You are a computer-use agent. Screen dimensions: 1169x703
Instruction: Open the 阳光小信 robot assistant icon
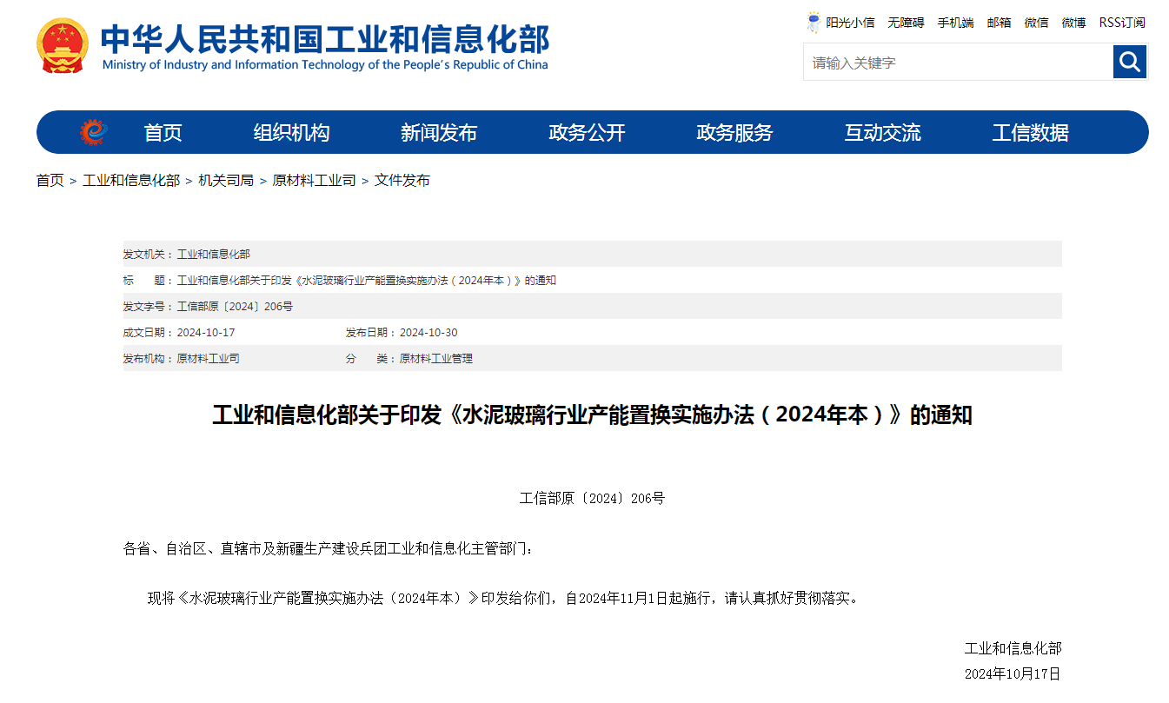point(814,23)
